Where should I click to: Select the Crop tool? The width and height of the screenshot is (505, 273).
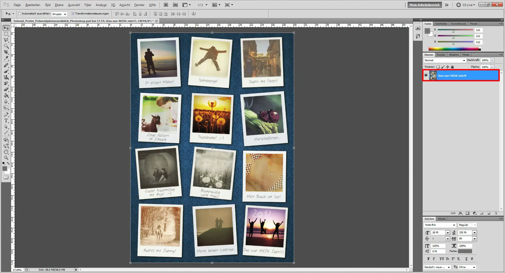[x=6, y=52]
